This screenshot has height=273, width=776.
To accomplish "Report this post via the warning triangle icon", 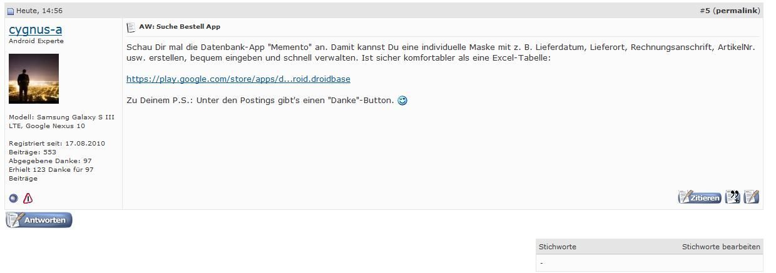I will tap(28, 199).
